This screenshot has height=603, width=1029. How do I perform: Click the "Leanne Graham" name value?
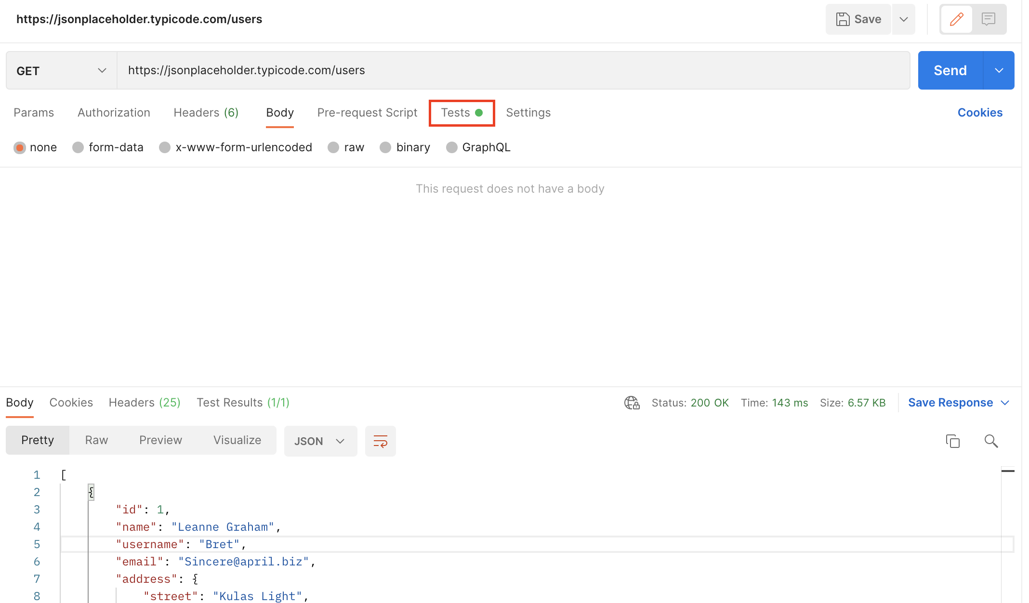tap(223, 527)
